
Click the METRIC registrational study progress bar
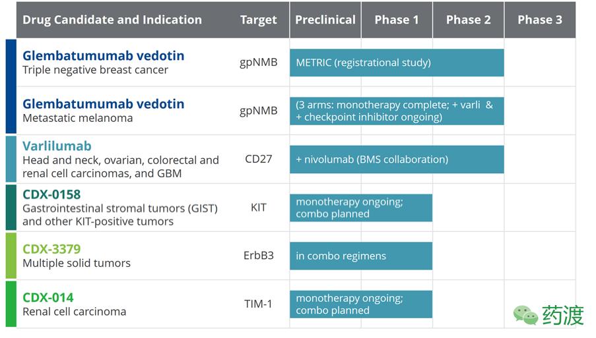tap(397, 63)
